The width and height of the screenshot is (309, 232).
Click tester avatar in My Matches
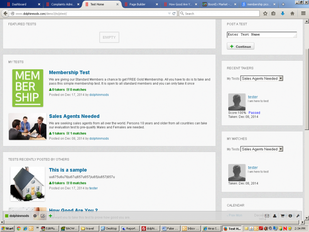point(237,172)
